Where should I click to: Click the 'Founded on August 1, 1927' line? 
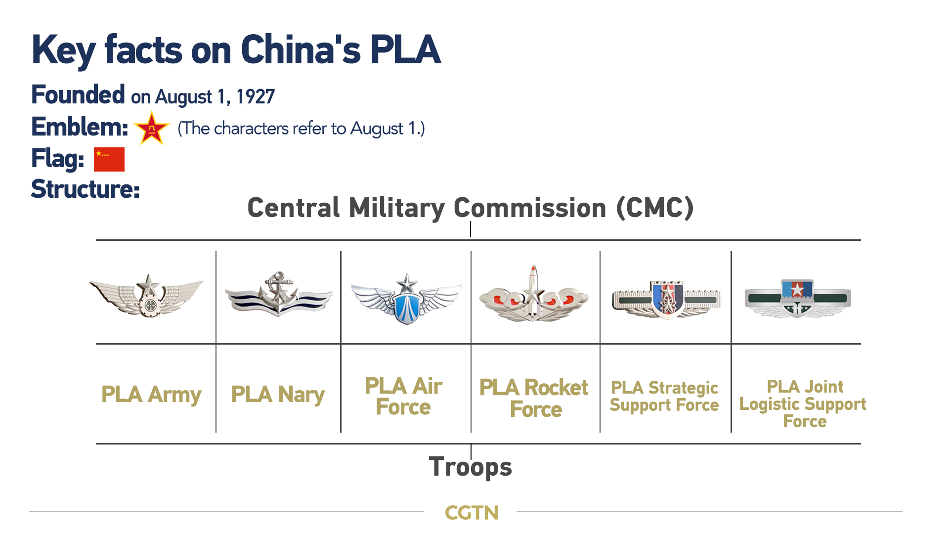pos(153,95)
